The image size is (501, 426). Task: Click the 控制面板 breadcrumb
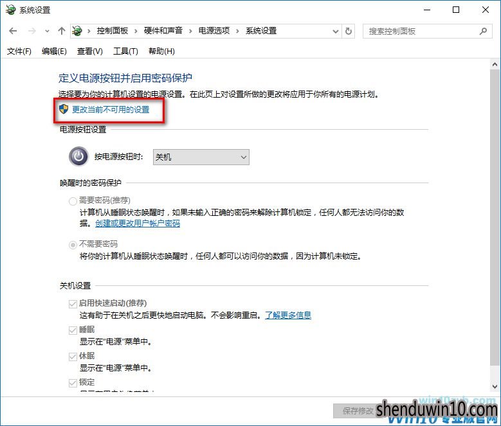[x=113, y=31]
